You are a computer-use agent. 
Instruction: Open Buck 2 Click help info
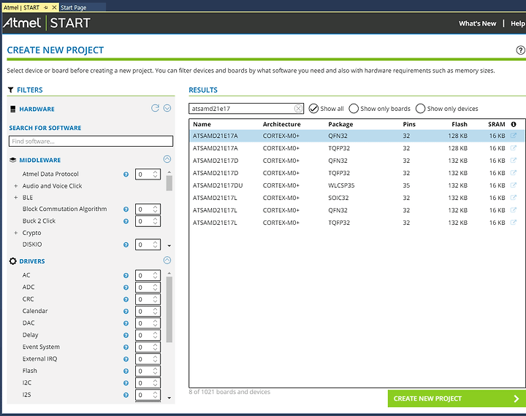click(126, 221)
